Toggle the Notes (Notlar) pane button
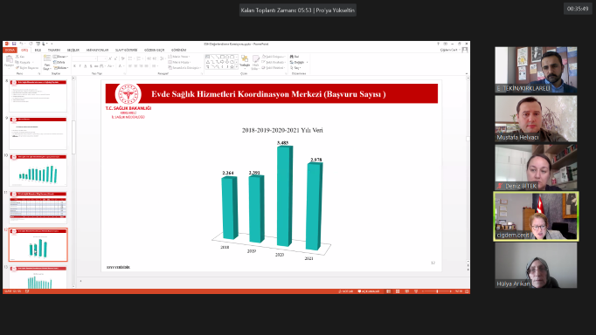 345,291
